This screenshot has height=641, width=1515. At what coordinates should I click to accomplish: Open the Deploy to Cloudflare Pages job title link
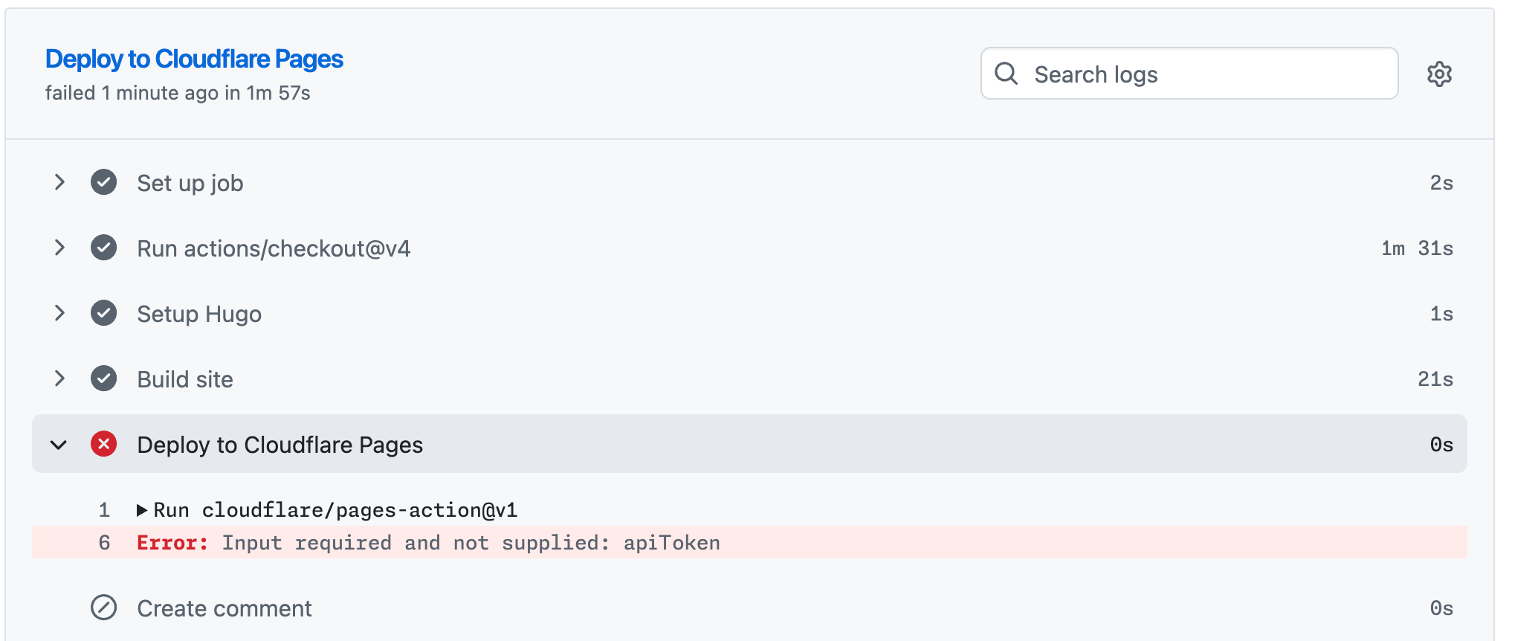[194, 59]
